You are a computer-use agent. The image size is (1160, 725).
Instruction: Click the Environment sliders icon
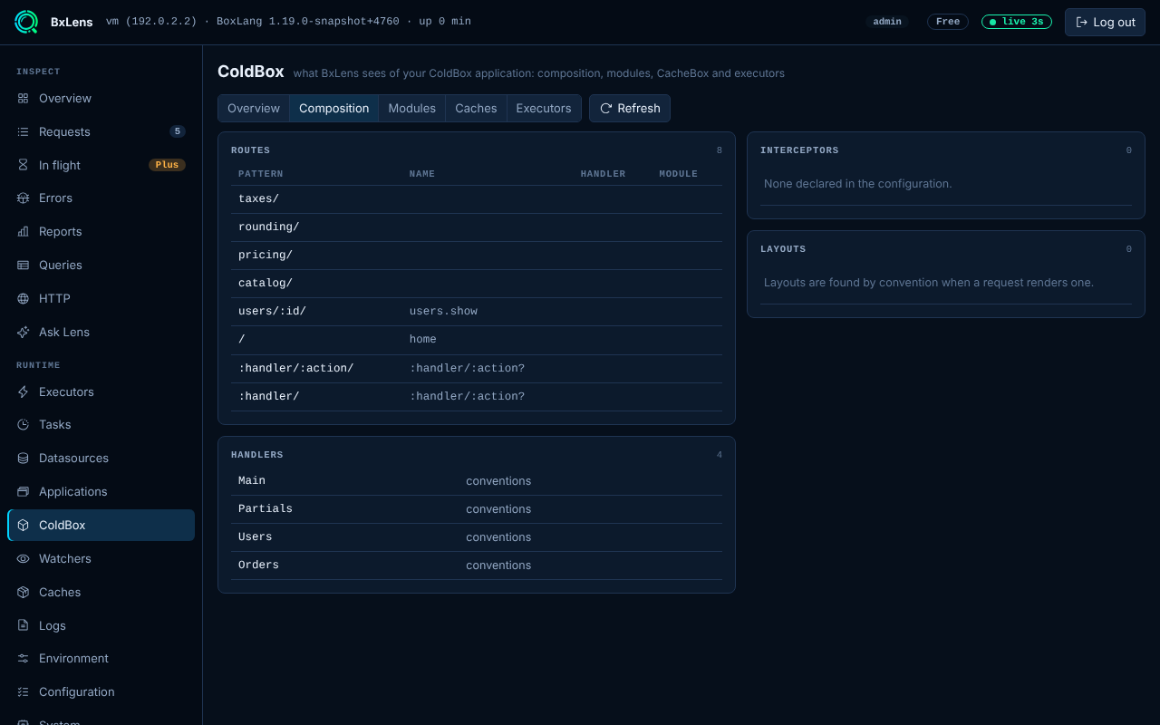23,658
